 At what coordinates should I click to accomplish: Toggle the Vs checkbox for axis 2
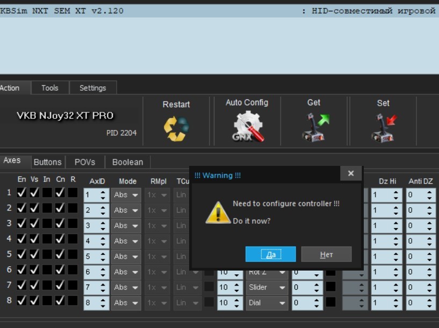pos(34,208)
